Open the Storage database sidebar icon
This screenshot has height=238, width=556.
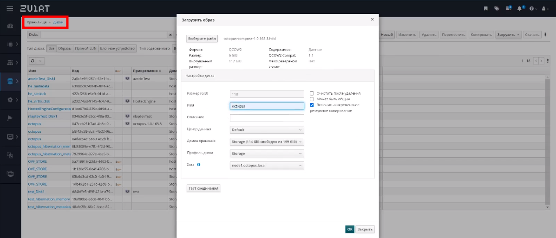point(10,81)
